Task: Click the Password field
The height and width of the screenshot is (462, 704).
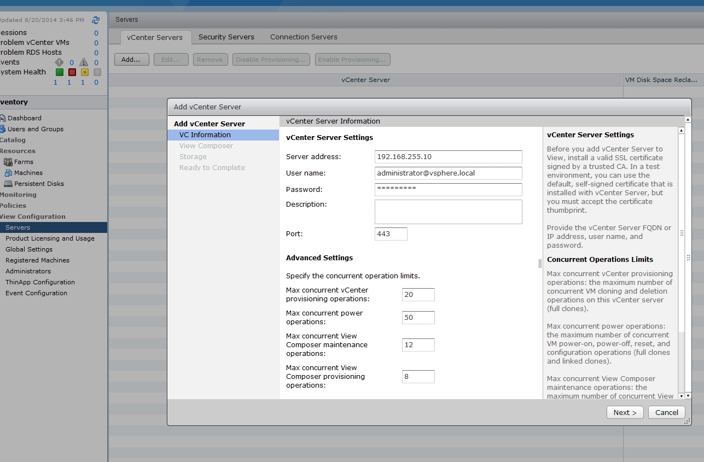Action: point(448,190)
